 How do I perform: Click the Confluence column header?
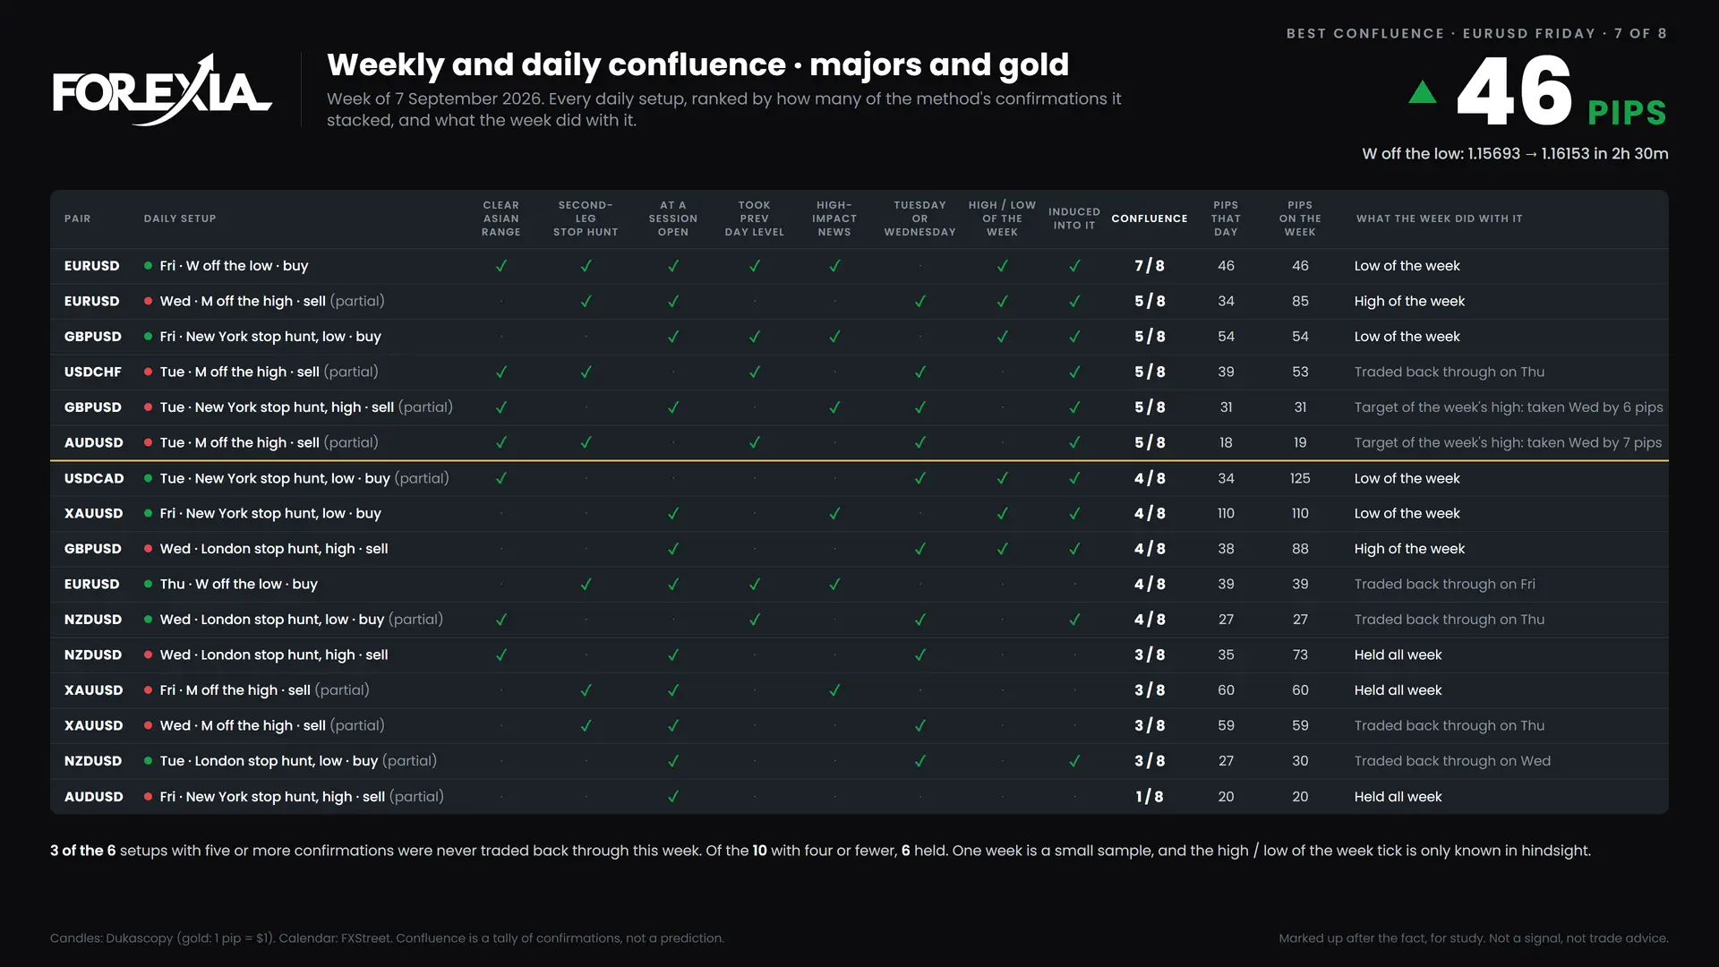(1150, 218)
